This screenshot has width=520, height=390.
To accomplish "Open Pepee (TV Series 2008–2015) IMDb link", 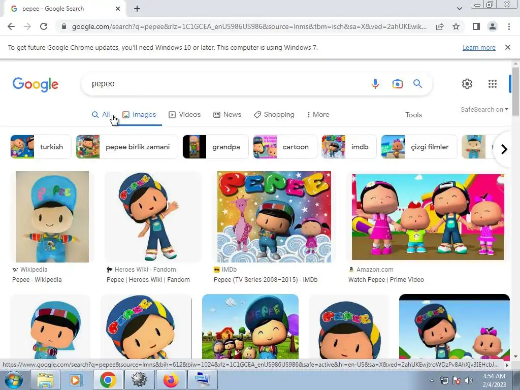I will click(266, 280).
